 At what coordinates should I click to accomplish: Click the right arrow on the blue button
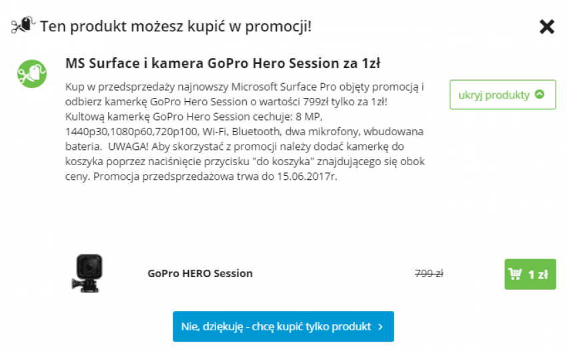point(380,326)
